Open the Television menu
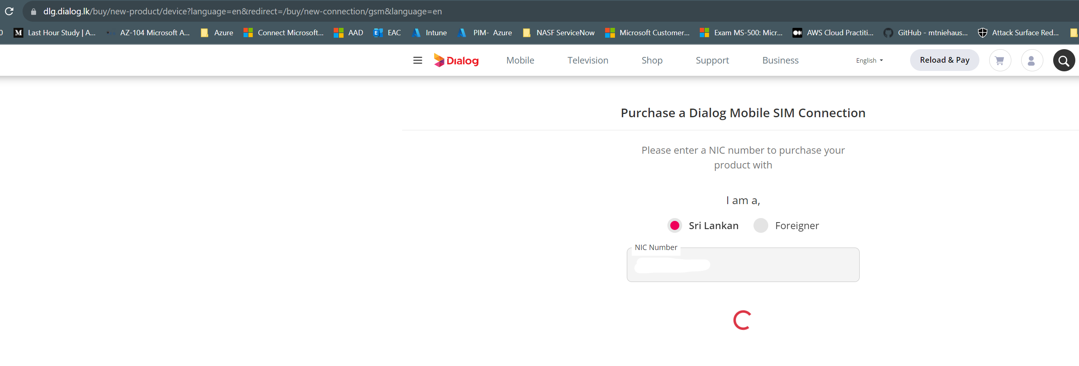1079x366 pixels. coord(588,60)
